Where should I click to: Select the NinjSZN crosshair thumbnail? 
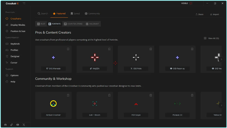(95, 57)
